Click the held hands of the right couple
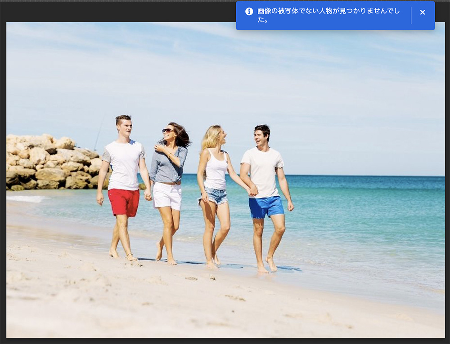Viewport: 450px width, 344px height. 253,190
